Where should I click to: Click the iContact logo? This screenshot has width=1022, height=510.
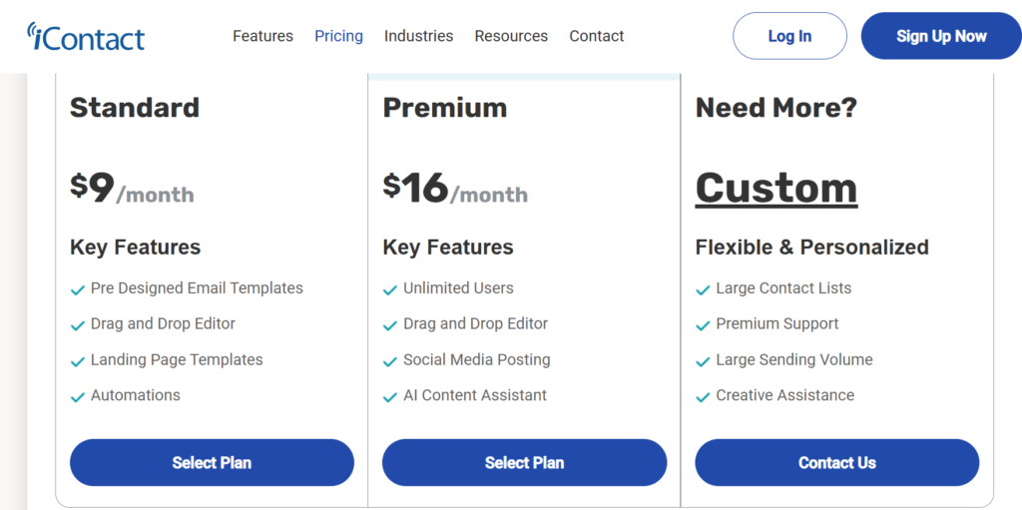(x=86, y=37)
